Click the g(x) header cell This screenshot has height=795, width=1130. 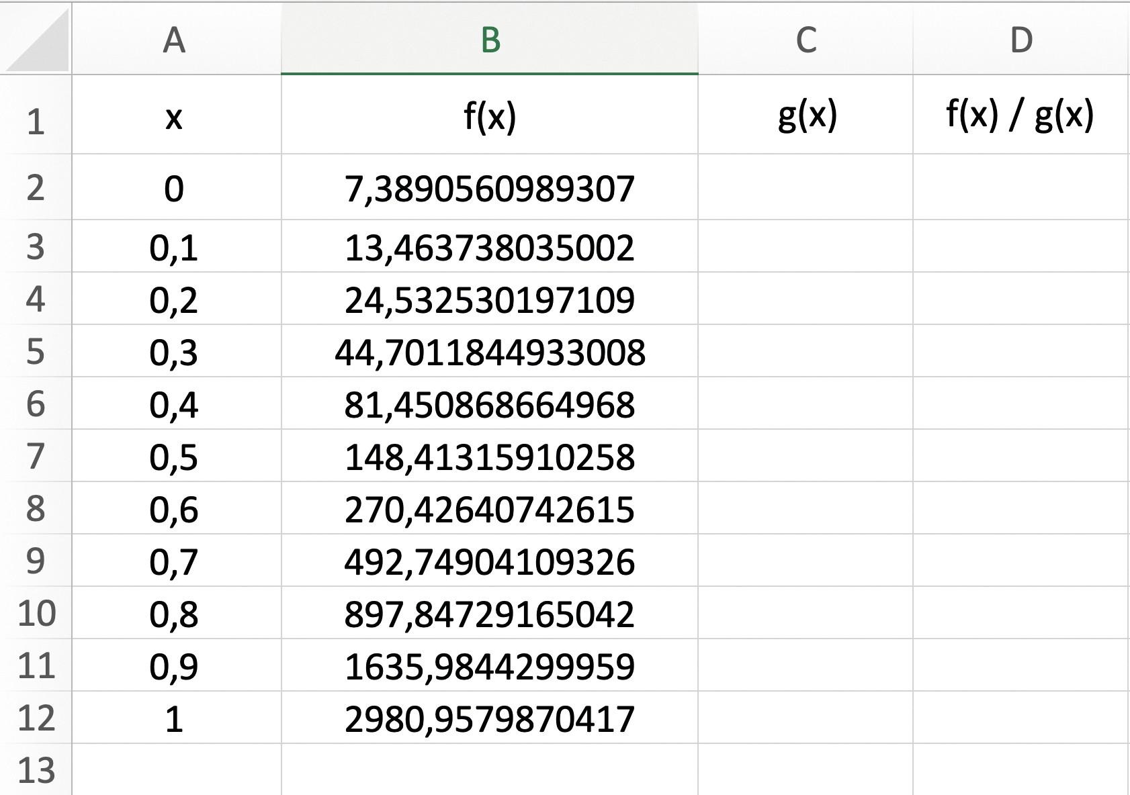806,115
